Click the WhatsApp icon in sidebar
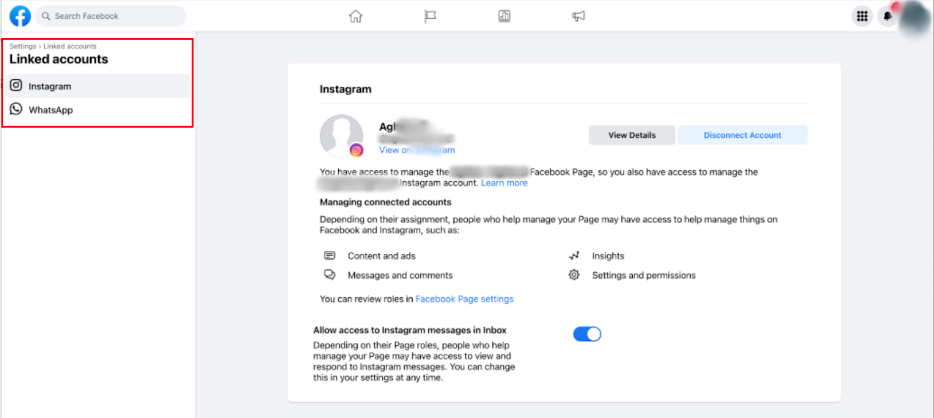 (x=16, y=110)
